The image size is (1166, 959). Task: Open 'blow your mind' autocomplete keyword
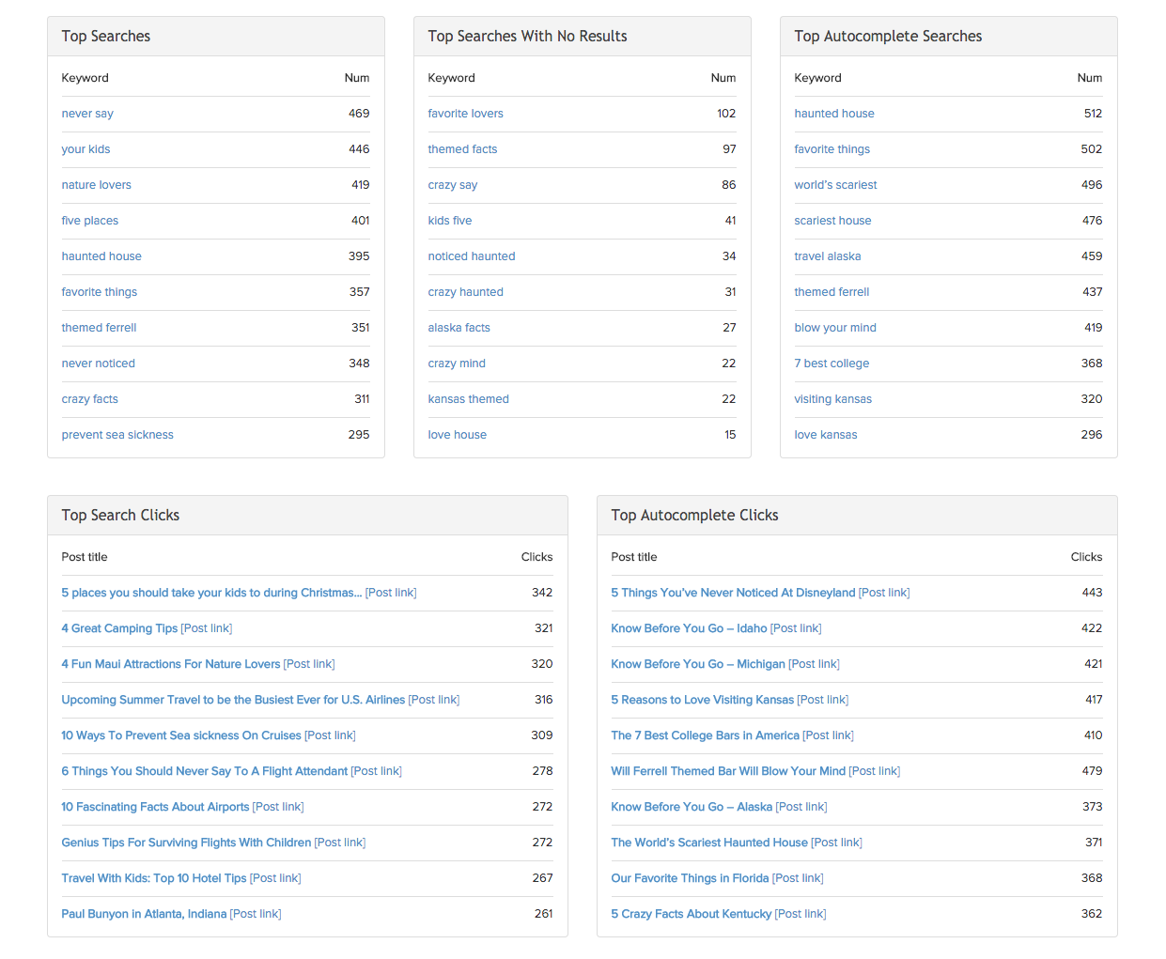[x=835, y=328]
